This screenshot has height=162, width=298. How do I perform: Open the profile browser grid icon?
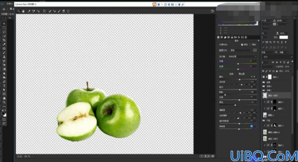(255, 50)
